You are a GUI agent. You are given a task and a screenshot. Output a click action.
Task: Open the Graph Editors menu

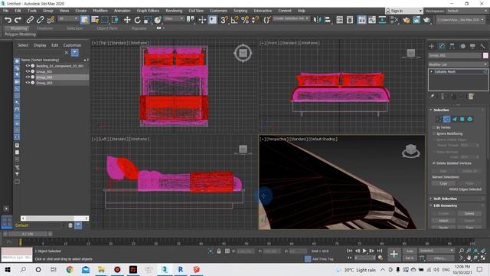click(x=148, y=11)
